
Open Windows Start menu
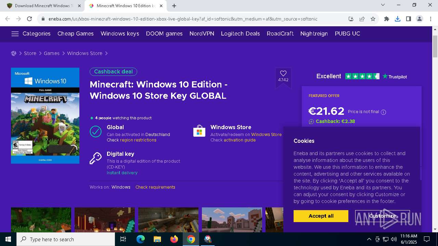point(8,239)
